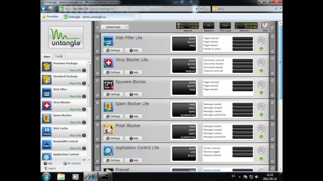Open info icon for Spam Blocker
This screenshot has width=323, height=181.
84,122
